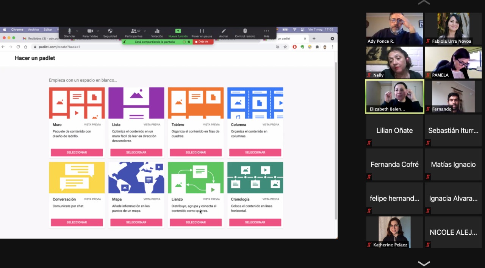Open the Chrome extensions puzzle icon
The image size is (485, 268).
click(317, 47)
